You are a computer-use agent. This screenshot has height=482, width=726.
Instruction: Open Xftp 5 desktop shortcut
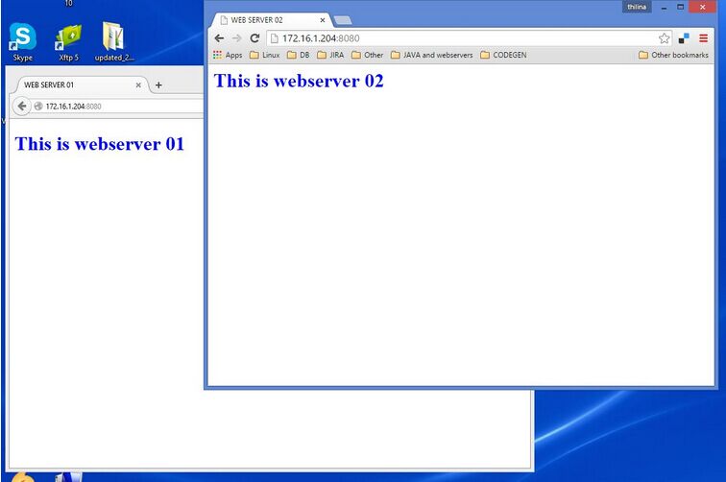68,41
